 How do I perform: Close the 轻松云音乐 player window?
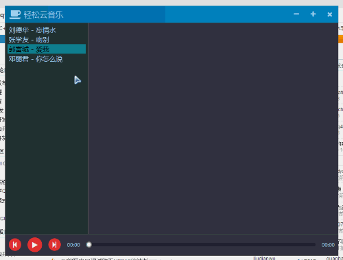point(330,14)
